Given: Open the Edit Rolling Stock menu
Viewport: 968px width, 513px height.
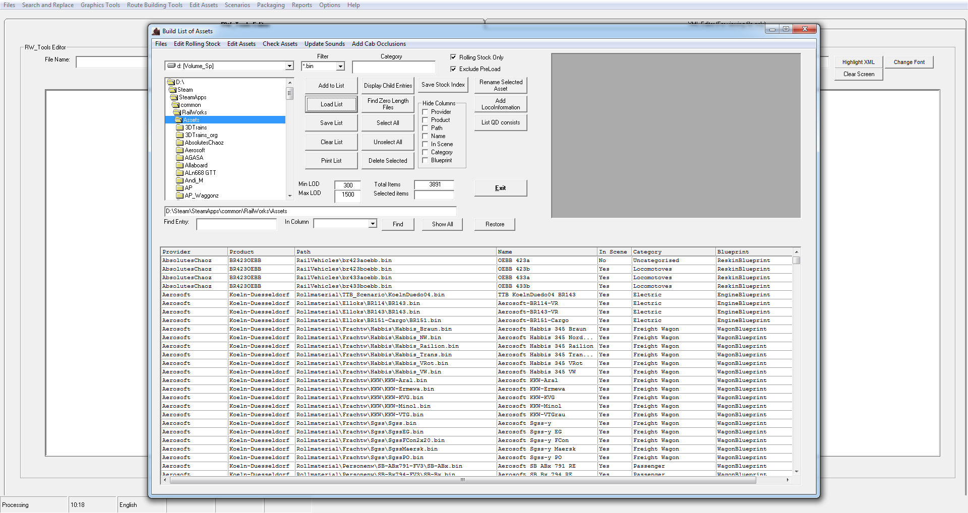Looking at the screenshot, I should coord(197,44).
